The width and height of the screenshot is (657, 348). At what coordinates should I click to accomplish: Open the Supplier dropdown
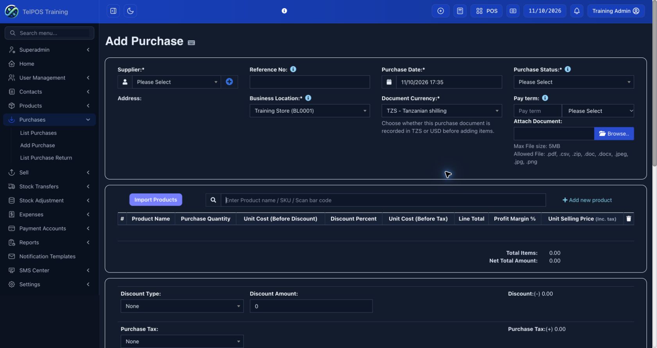[177, 82]
